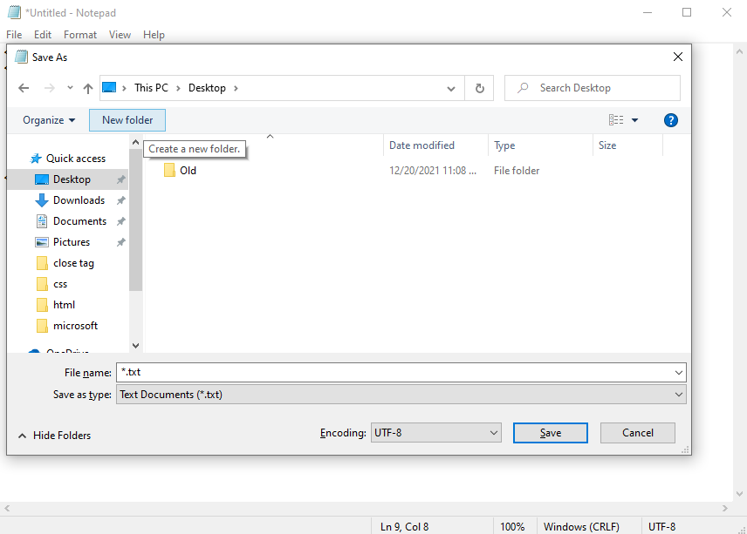Open the Encoding UTF-8 dropdown

tap(436, 433)
